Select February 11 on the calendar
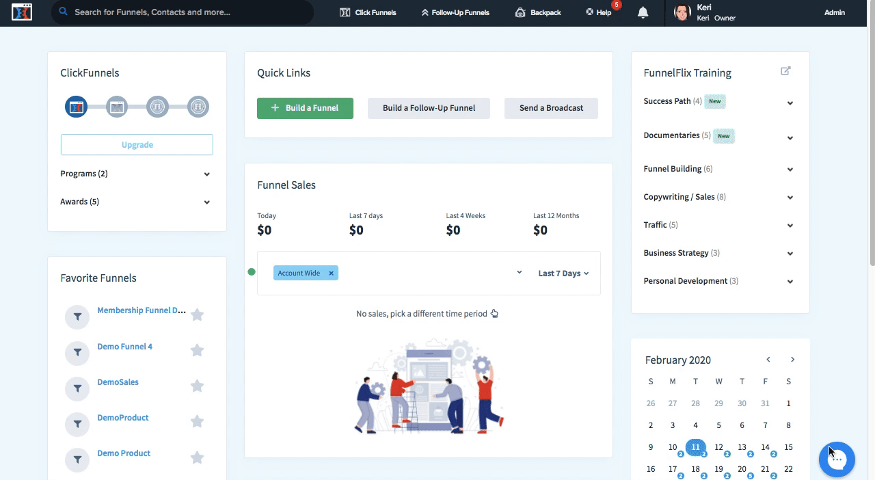This screenshot has height=480, width=875. [695, 447]
